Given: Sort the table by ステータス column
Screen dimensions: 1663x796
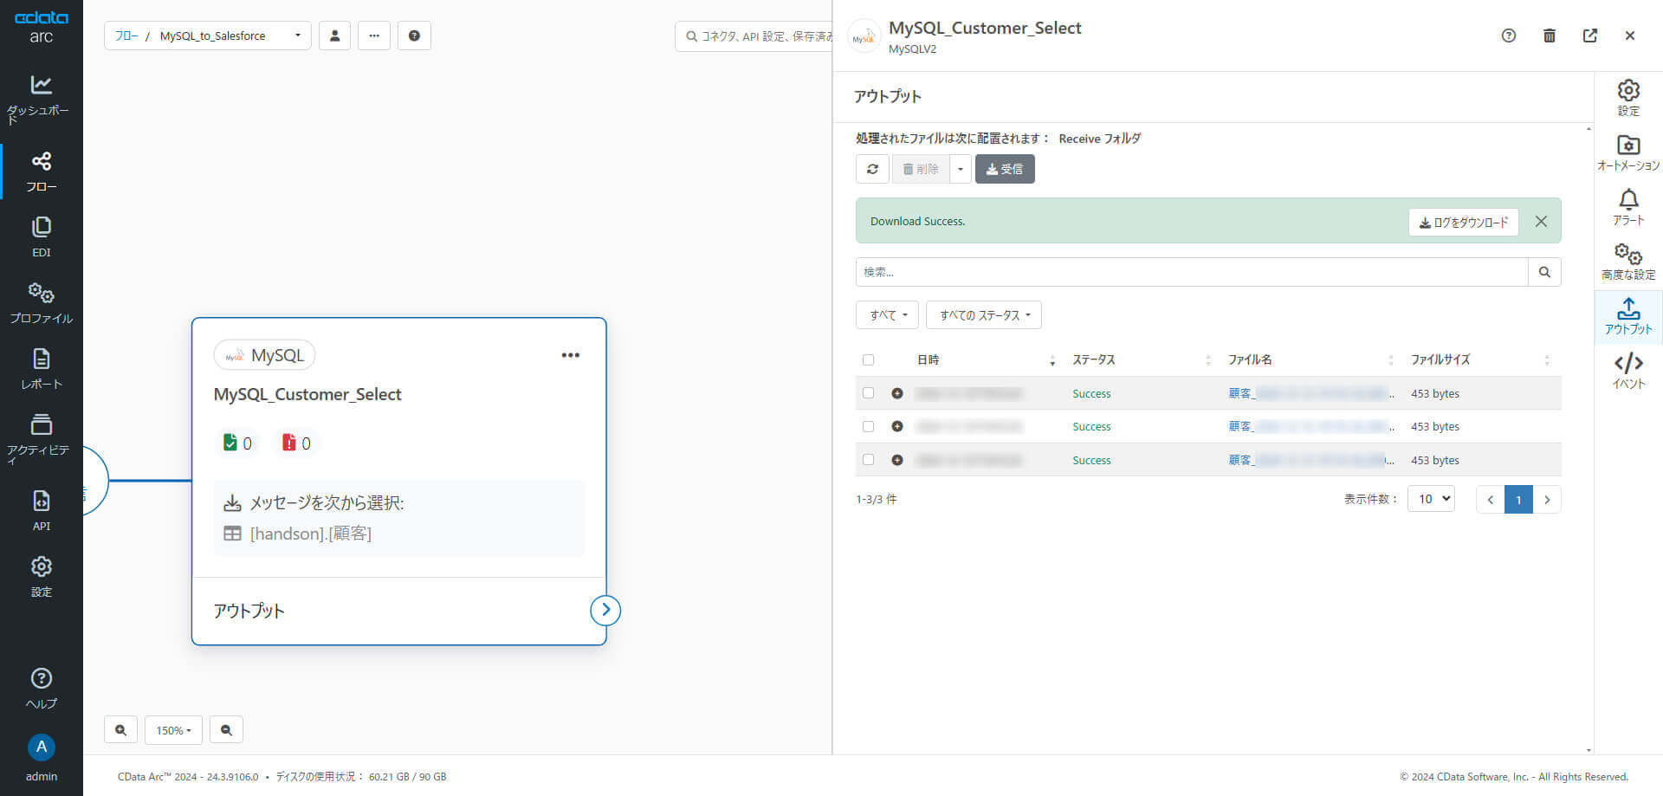Looking at the screenshot, I should pos(1142,359).
